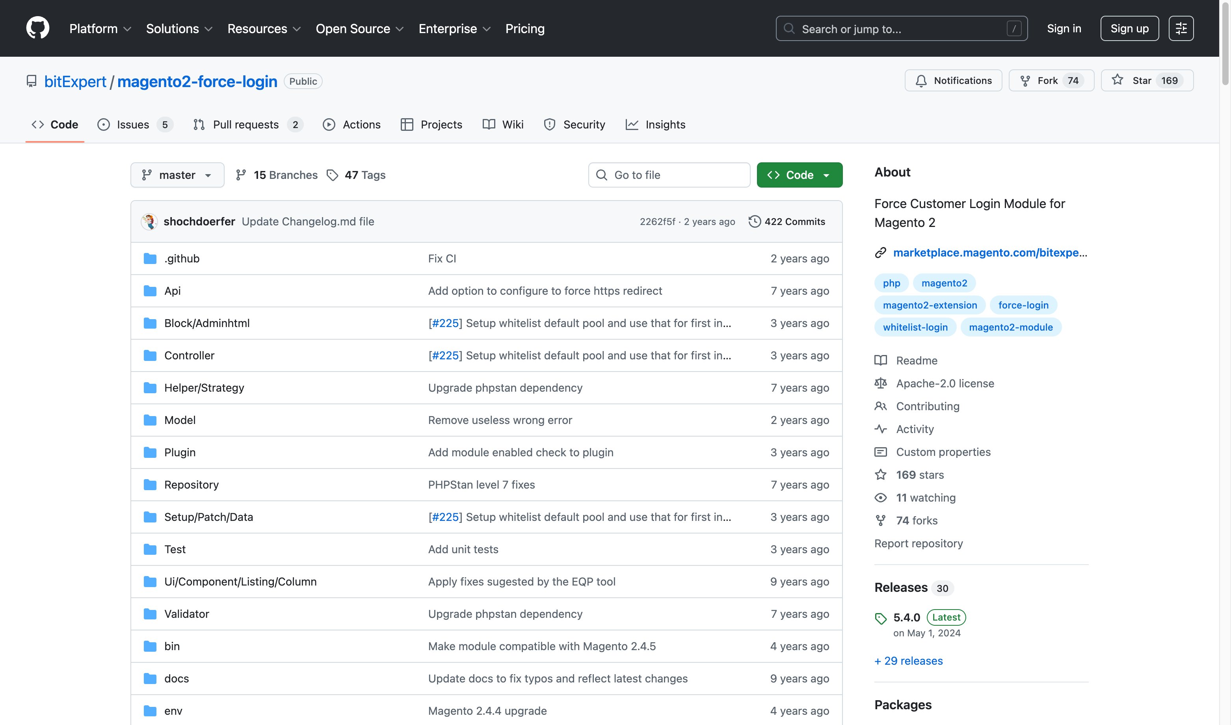Click the Notifications bell icon
The width and height of the screenshot is (1231, 725).
click(921, 80)
